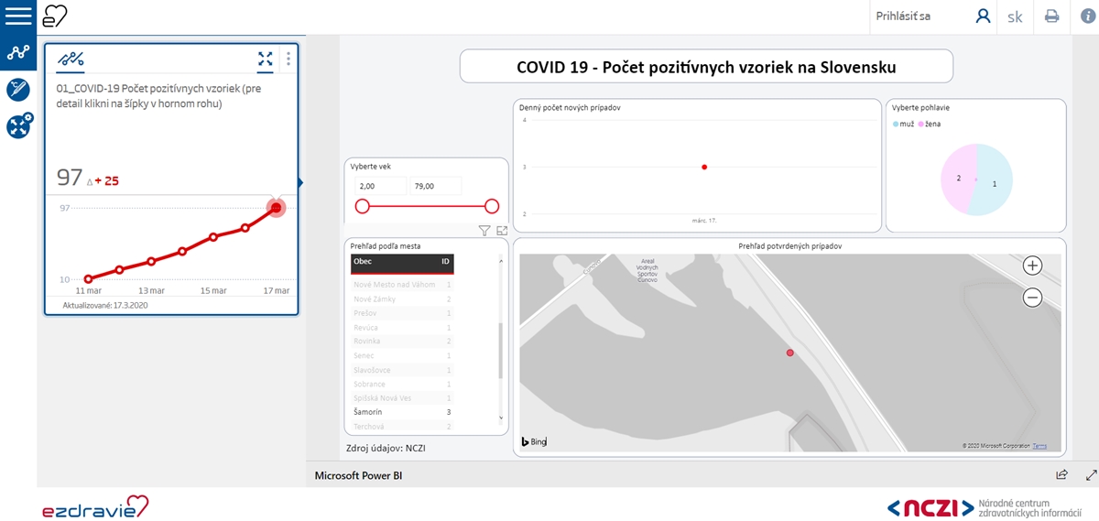The image size is (1099, 521).
Task: Click the trend chart icon on the card
Action: coord(71,60)
